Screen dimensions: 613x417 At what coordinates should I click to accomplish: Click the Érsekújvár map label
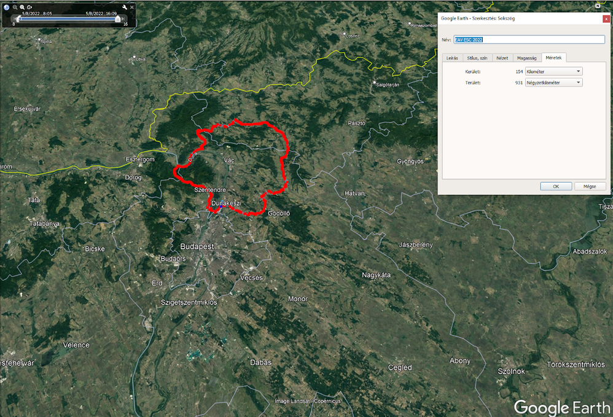pyautogui.click(x=27, y=109)
